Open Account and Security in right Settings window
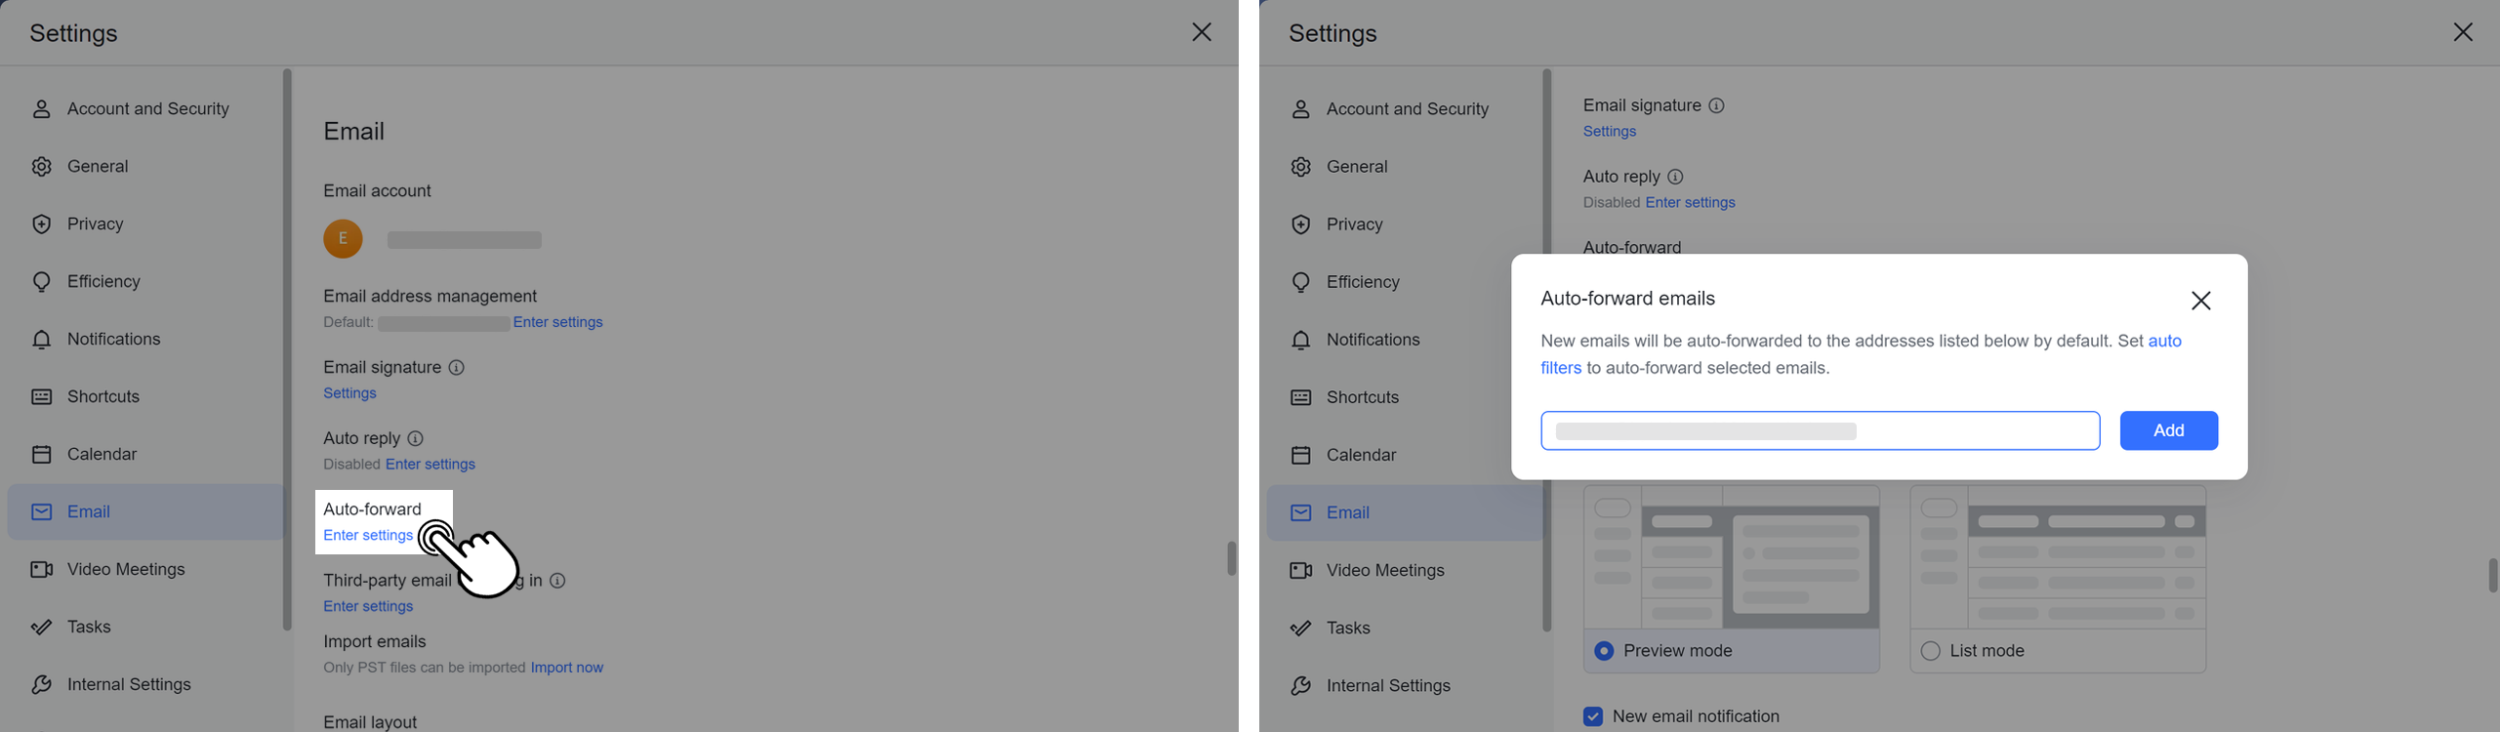 point(1406,109)
